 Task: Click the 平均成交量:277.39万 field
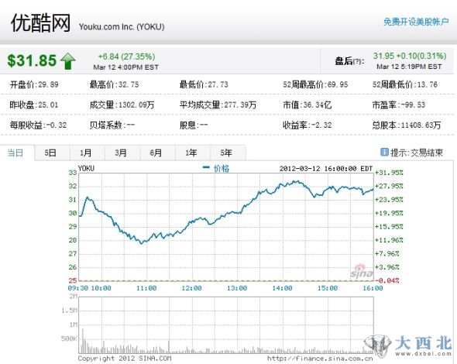pos(218,105)
